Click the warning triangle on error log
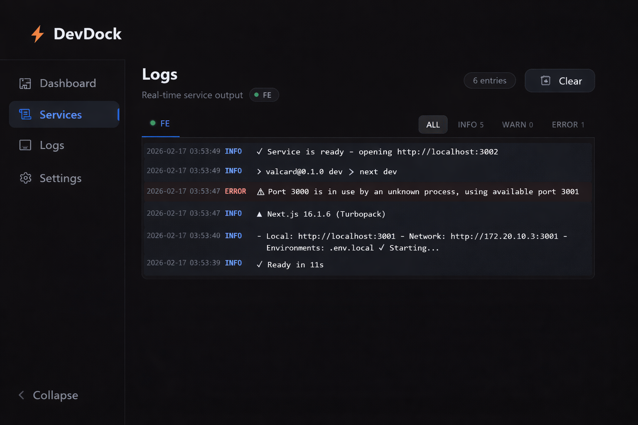Image resolution: width=638 pixels, height=425 pixels. pos(260,192)
